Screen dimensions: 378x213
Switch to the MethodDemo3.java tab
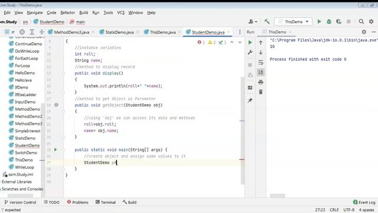coord(71,32)
